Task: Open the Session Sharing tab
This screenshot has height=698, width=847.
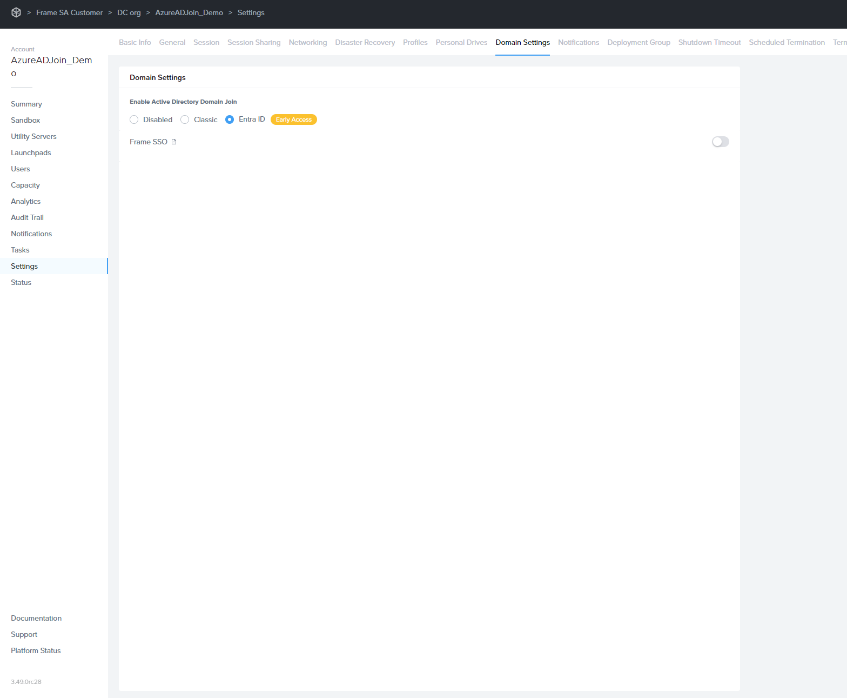Action: coord(254,42)
